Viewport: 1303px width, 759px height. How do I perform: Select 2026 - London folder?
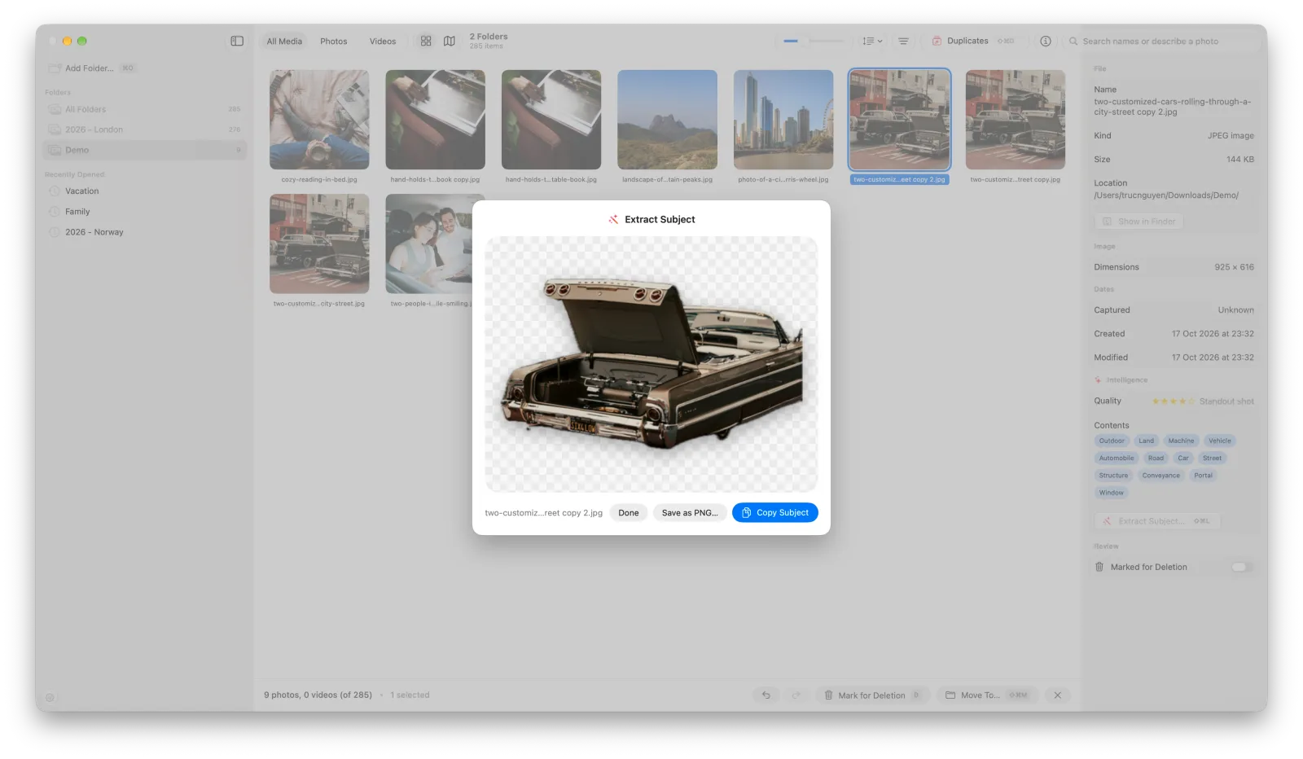(144, 129)
